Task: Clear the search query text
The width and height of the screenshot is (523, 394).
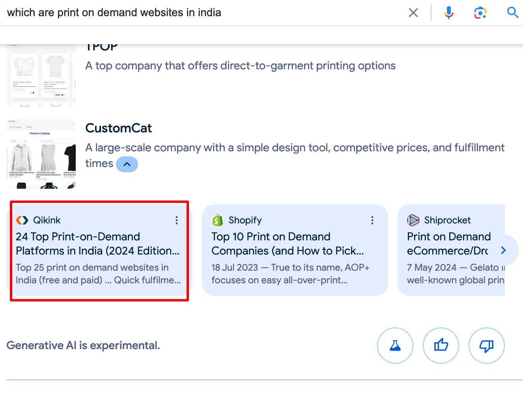Action: click(413, 13)
